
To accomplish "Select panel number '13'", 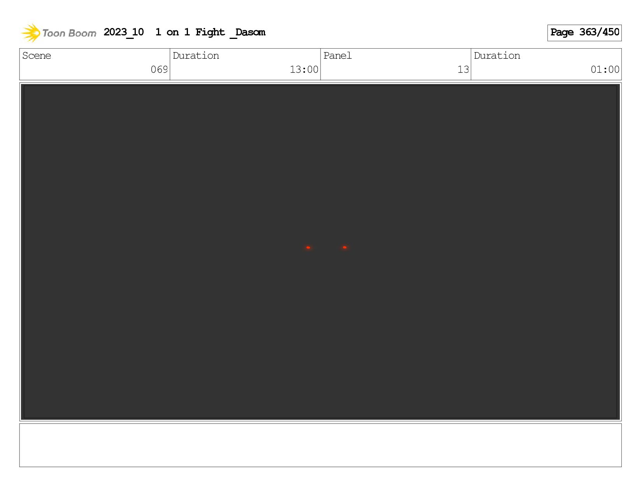I will point(463,70).
